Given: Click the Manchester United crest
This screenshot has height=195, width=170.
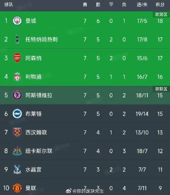Looking at the screenshot, I should (17, 188).
